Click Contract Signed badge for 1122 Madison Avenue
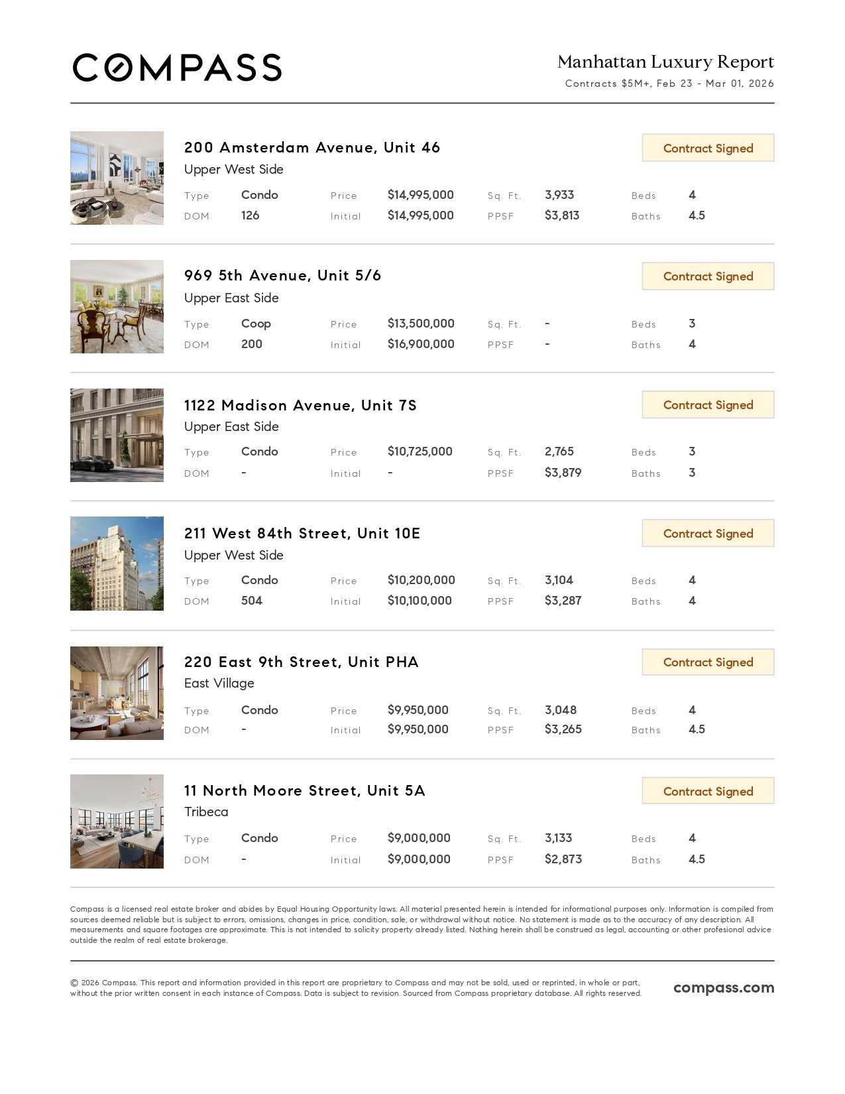Screen dimensions: 845x1094 click(708, 405)
